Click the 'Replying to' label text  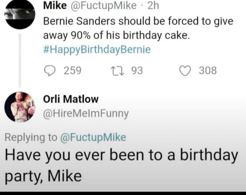point(31,137)
